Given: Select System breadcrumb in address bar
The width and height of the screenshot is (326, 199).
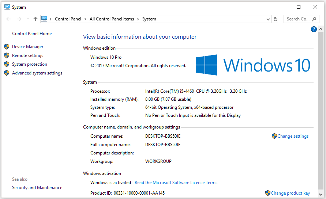Looking at the screenshot, I should click(x=149, y=19).
